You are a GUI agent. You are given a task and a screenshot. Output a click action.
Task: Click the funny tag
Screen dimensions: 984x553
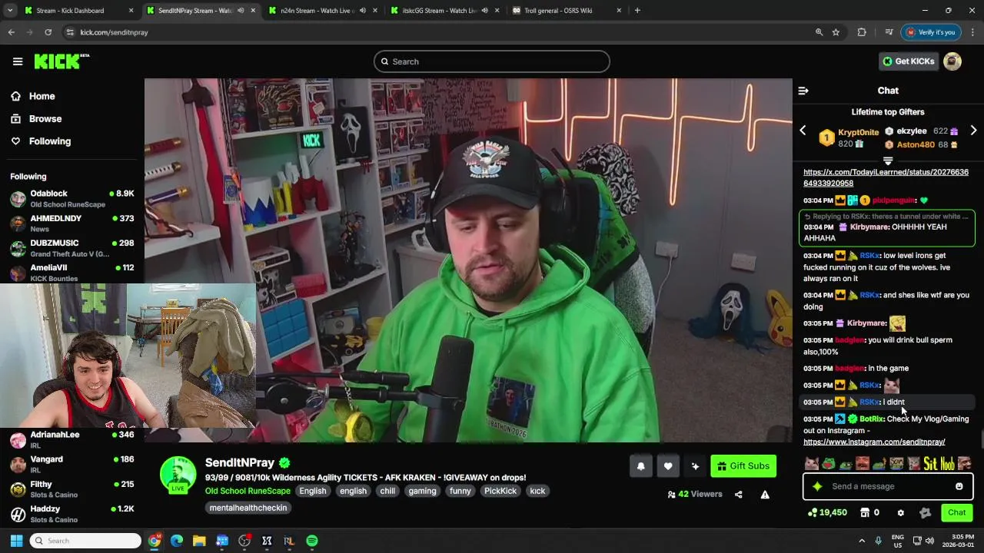[x=460, y=491]
